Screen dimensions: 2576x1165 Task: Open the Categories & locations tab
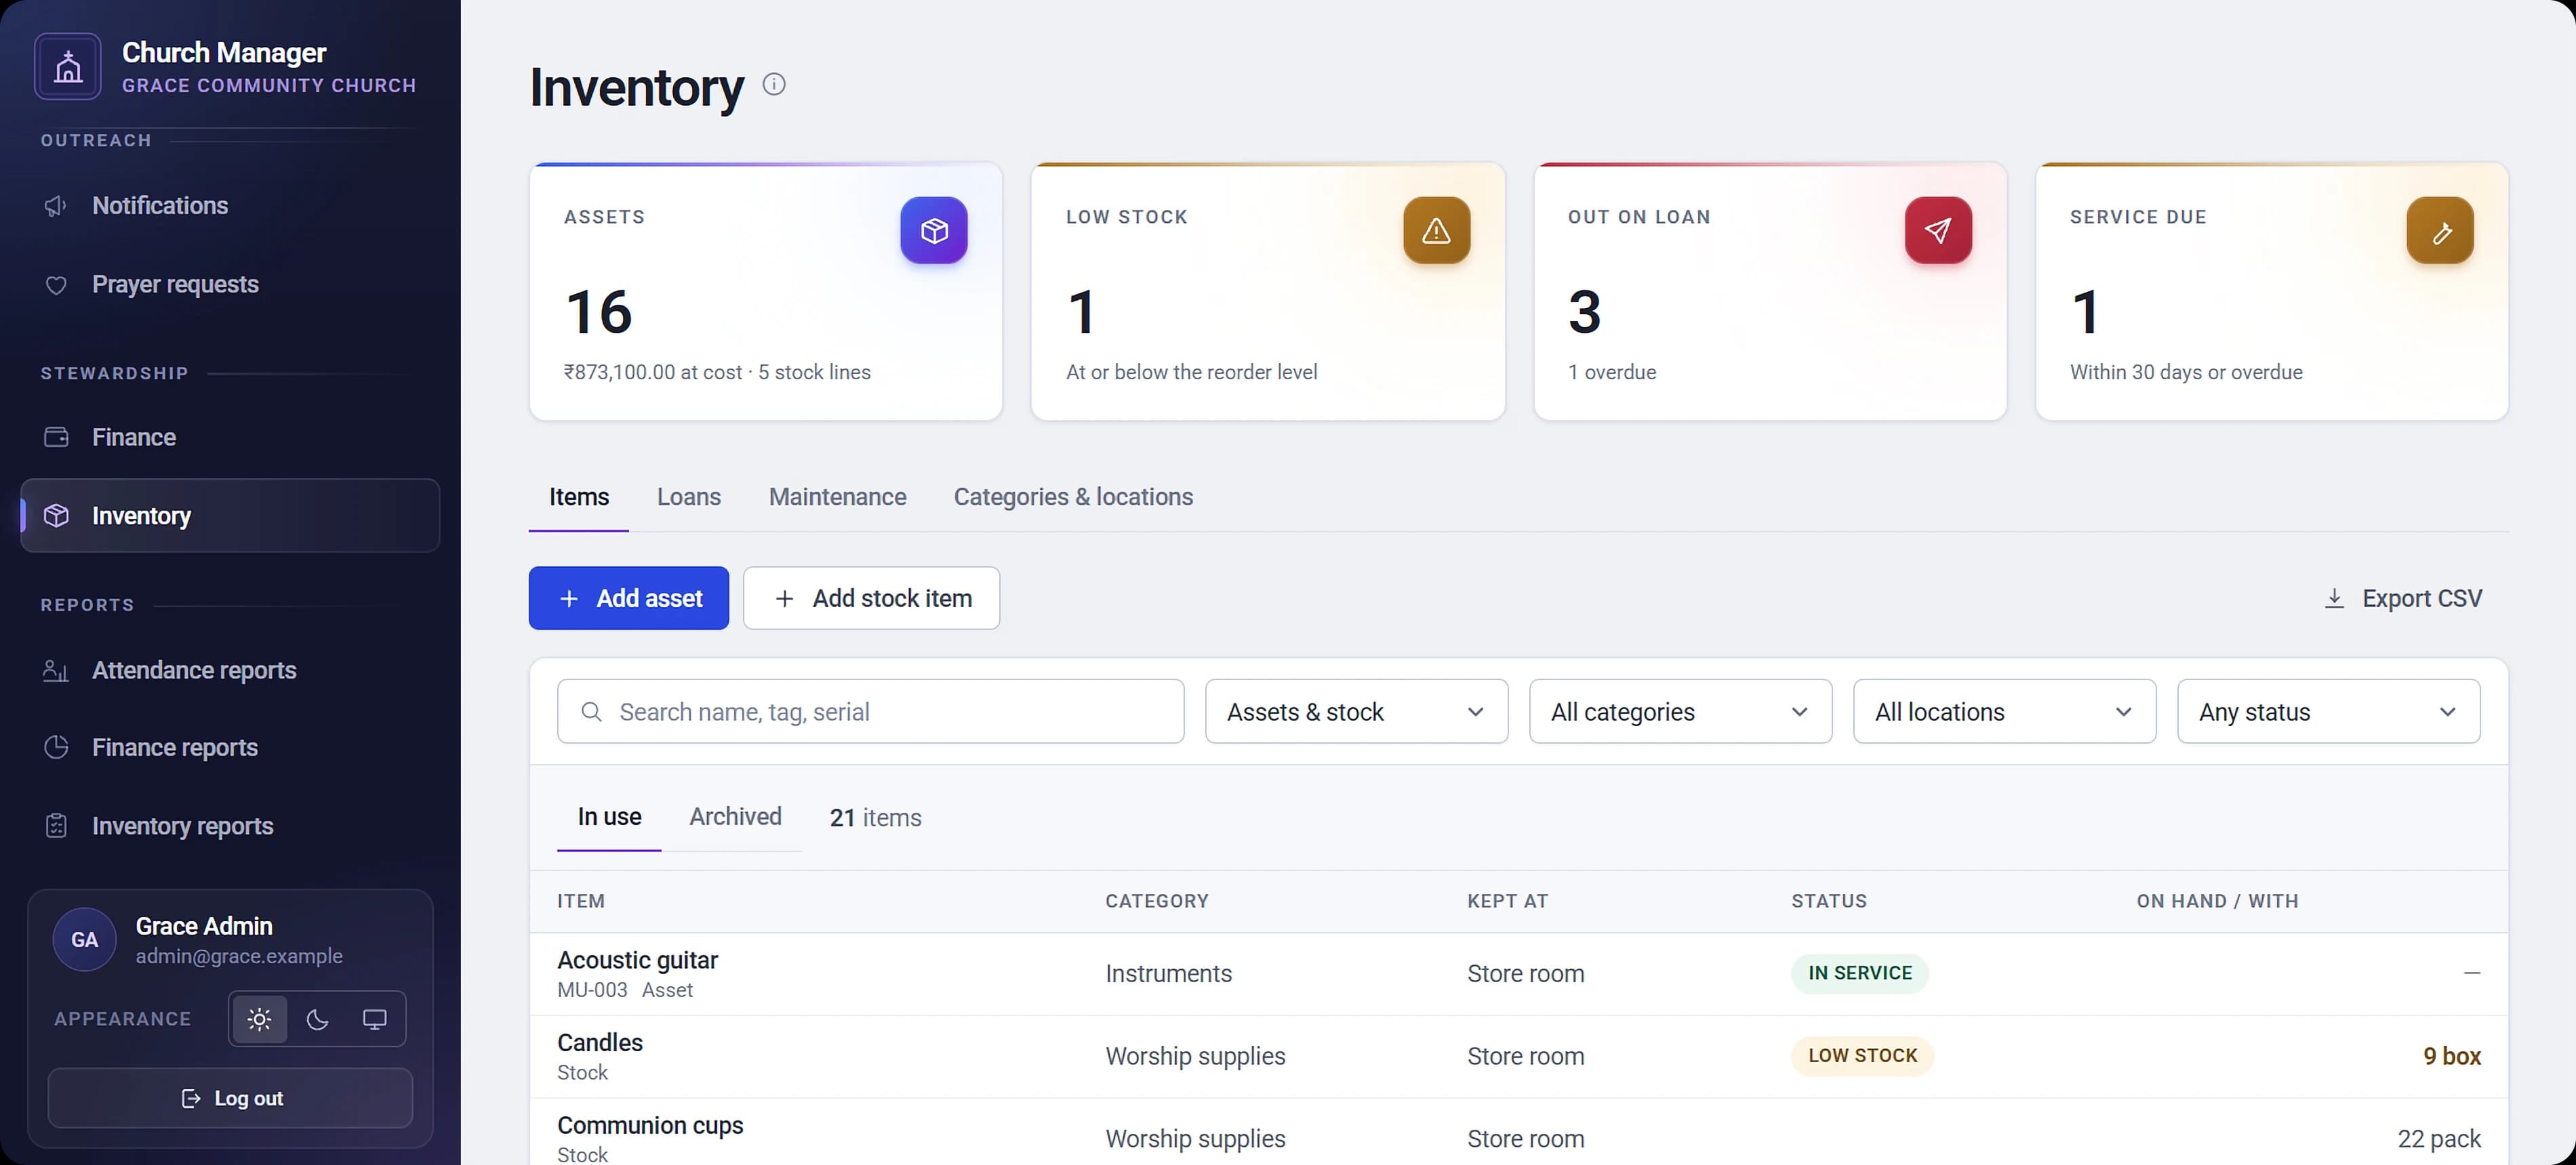[x=1073, y=498]
